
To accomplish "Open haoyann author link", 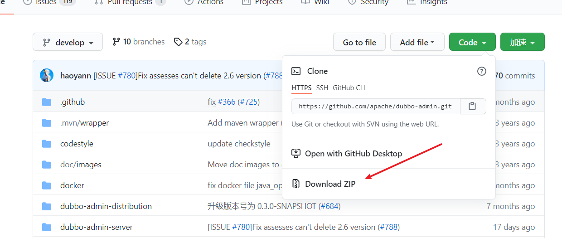I will [76, 76].
